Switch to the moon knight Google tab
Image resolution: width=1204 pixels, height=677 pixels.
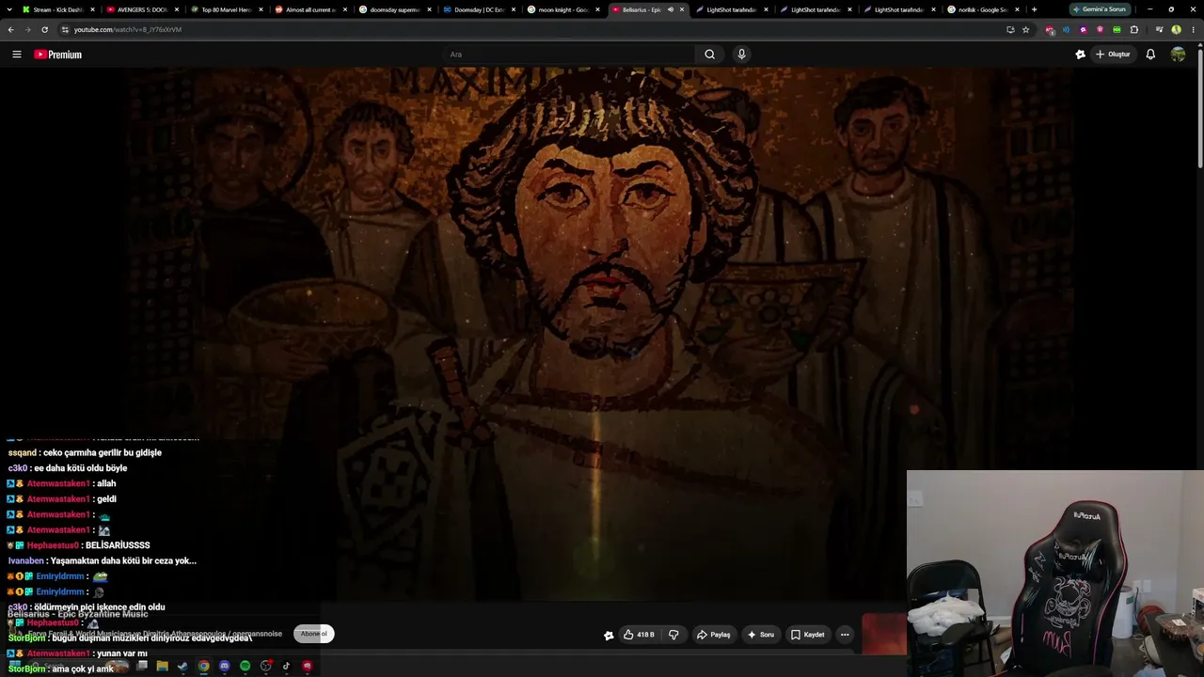563,9
